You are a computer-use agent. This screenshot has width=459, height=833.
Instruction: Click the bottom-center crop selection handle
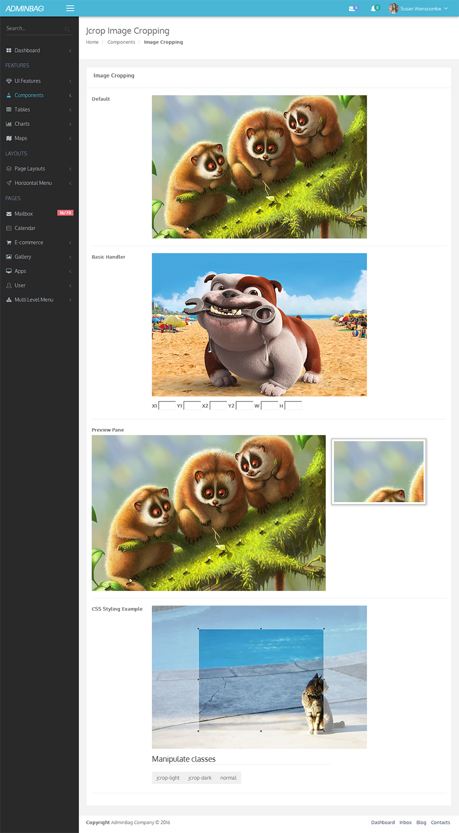[x=261, y=731]
